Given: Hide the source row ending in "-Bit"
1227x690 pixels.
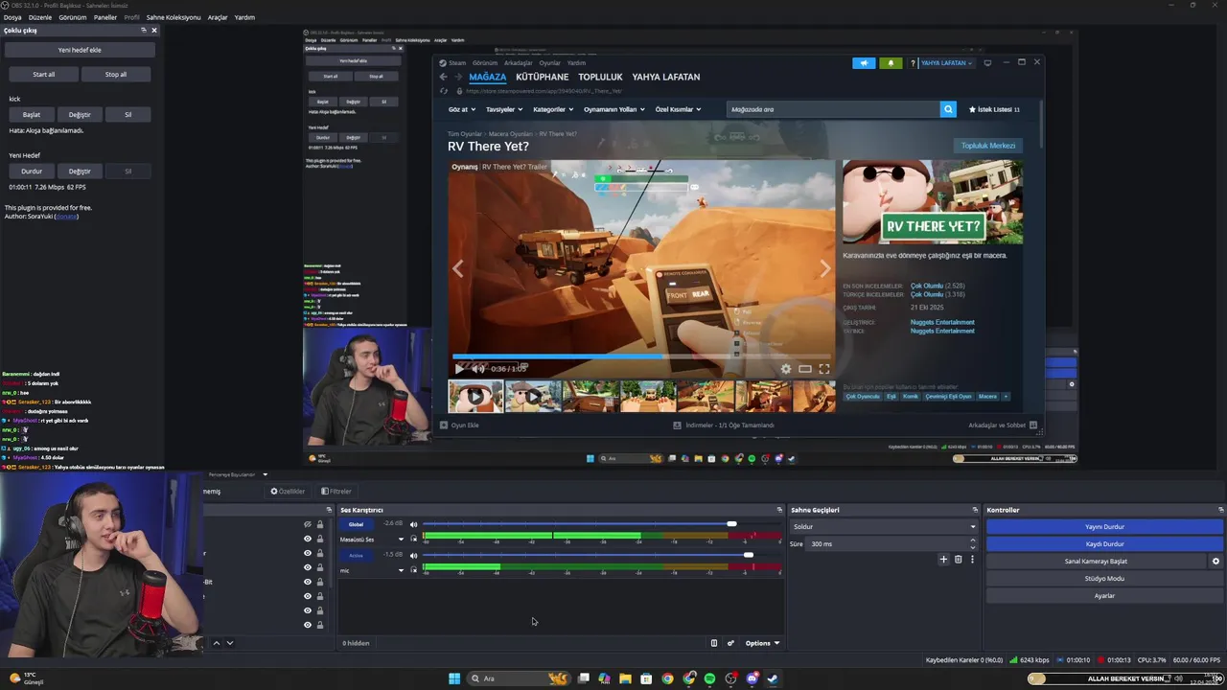Looking at the screenshot, I should 308,582.
